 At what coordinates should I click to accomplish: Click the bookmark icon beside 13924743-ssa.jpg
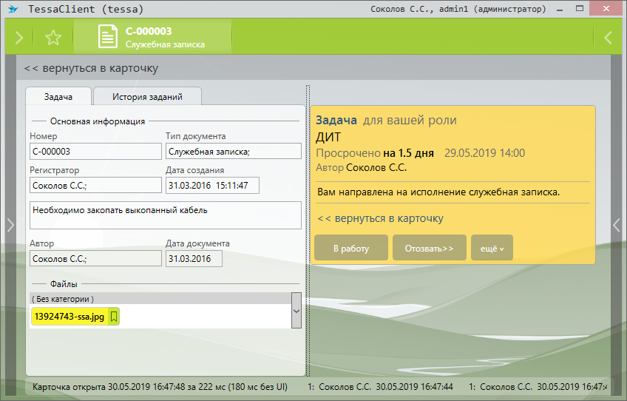click(x=114, y=317)
